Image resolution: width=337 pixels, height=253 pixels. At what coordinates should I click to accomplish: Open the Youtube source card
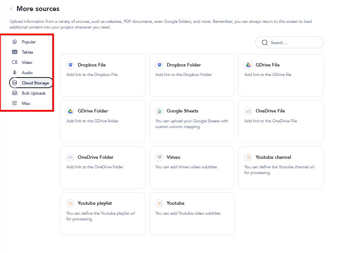(192, 213)
